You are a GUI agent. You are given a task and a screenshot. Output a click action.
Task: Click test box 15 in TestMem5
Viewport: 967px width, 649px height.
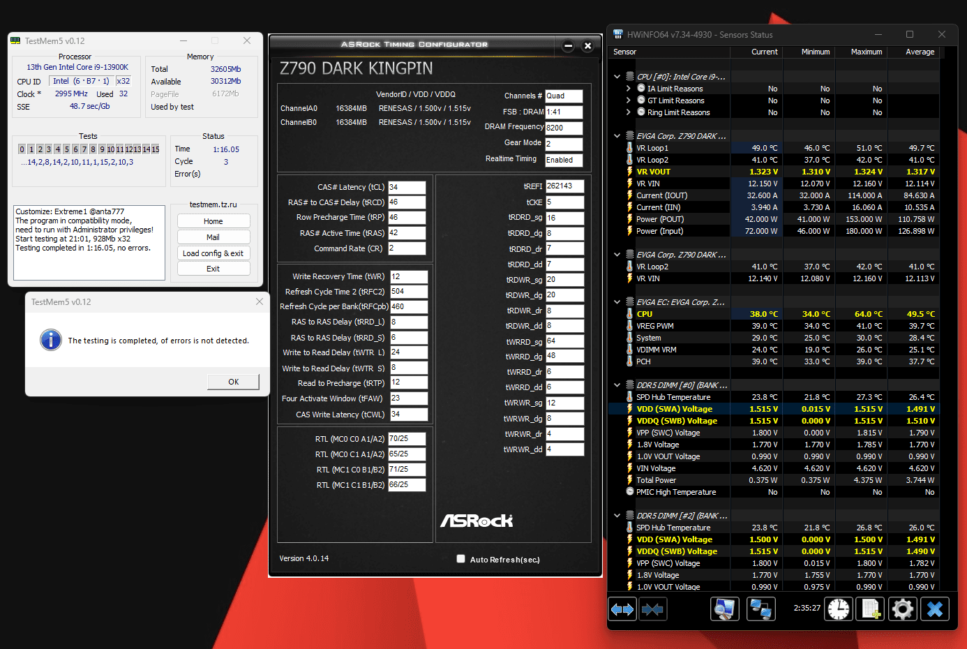point(155,149)
